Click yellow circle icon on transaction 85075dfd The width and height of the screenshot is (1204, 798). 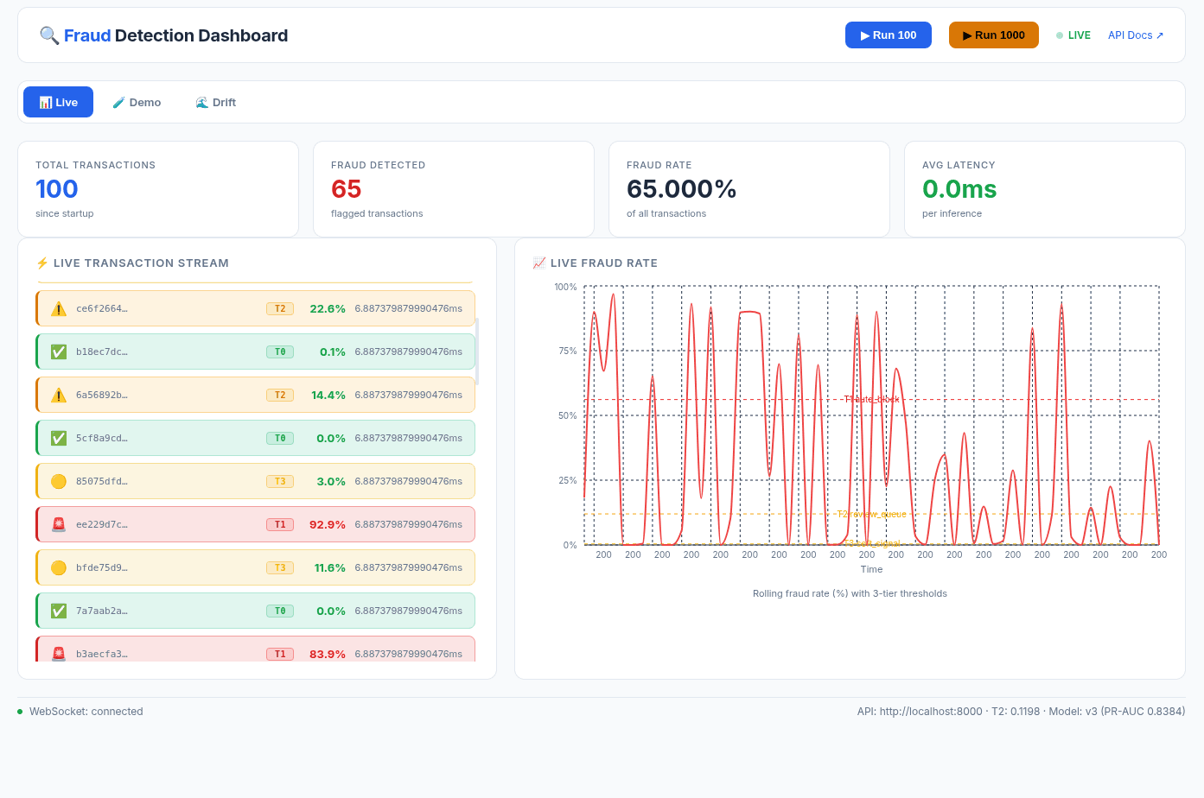[x=59, y=481]
